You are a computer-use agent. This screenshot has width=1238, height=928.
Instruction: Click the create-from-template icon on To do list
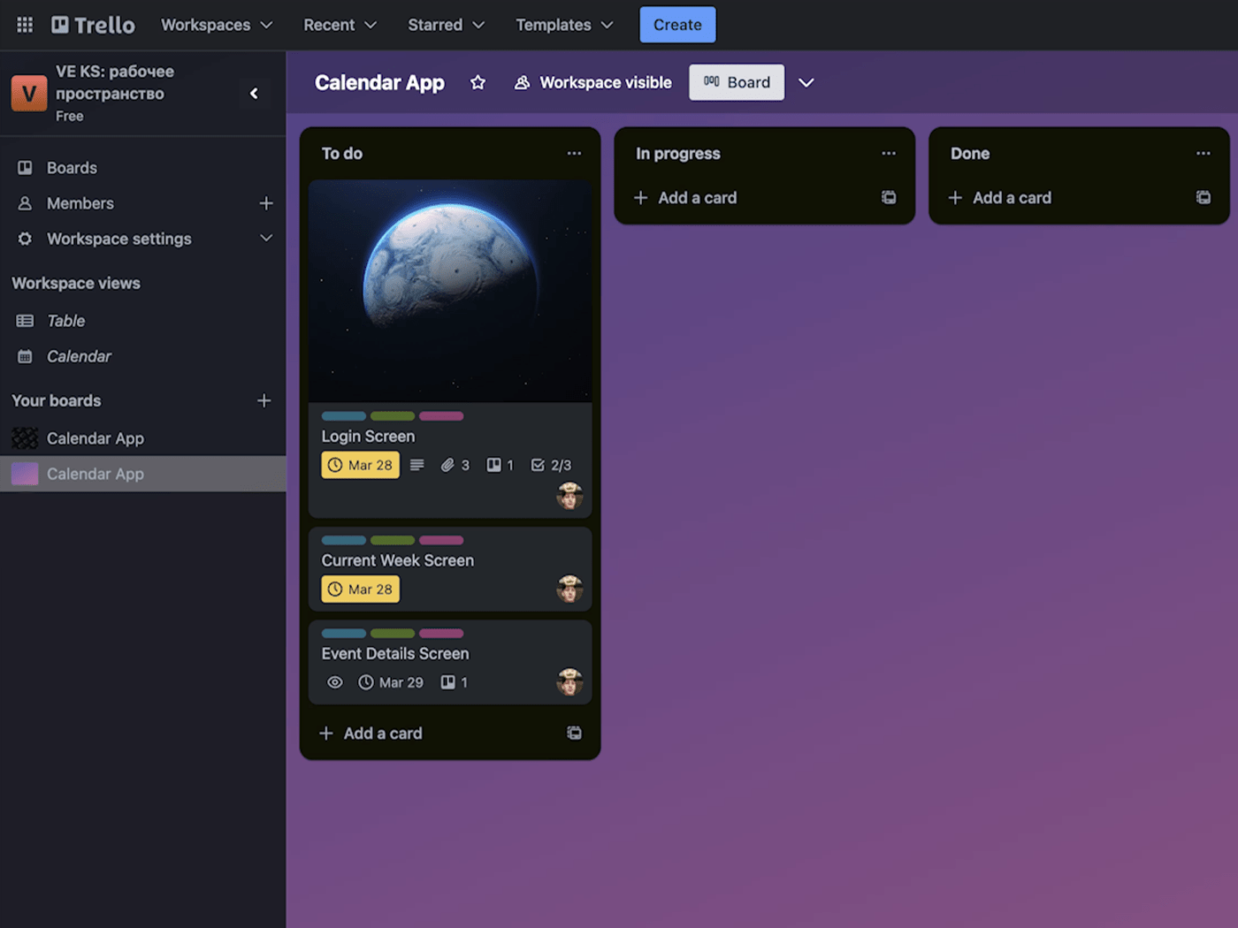[574, 733]
